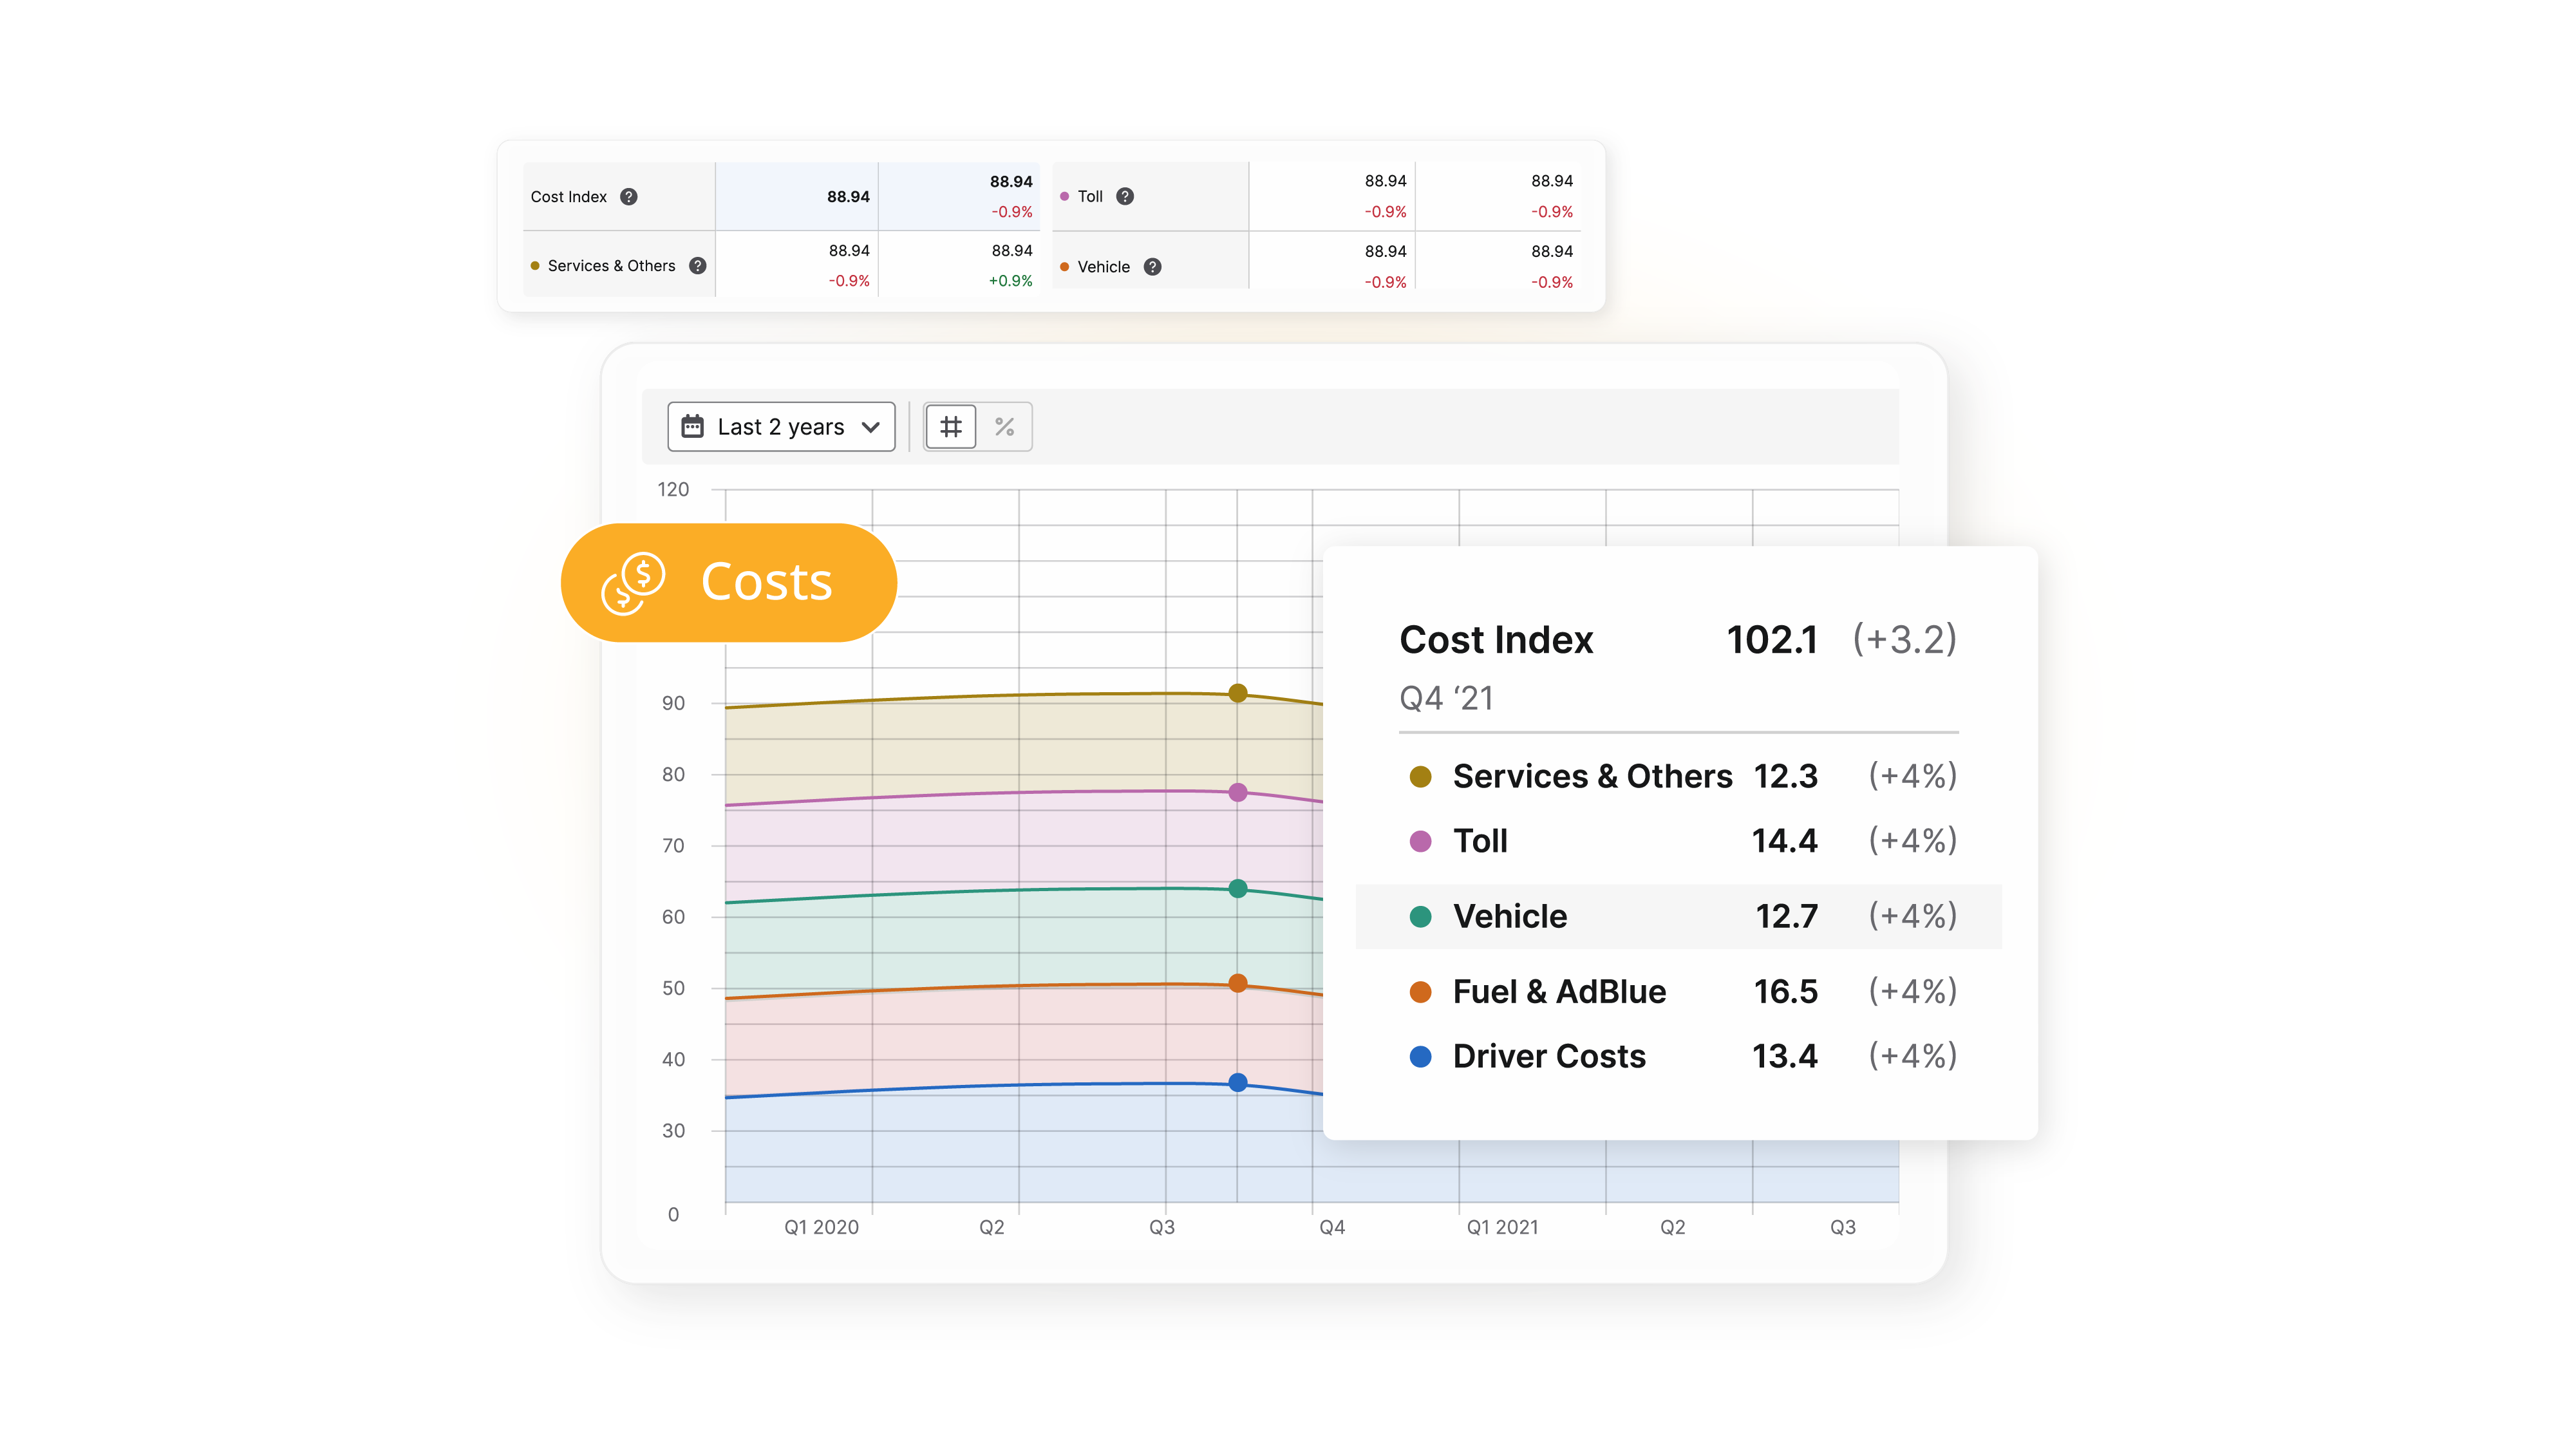
Task: Click the coins icon on Costs badge
Action: click(x=633, y=583)
